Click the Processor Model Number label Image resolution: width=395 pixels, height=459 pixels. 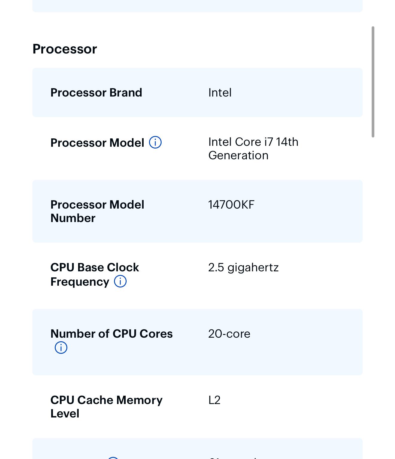(x=97, y=211)
